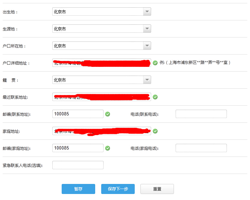Click the 紧急联系人电话(选填) input field

click(78, 165)
